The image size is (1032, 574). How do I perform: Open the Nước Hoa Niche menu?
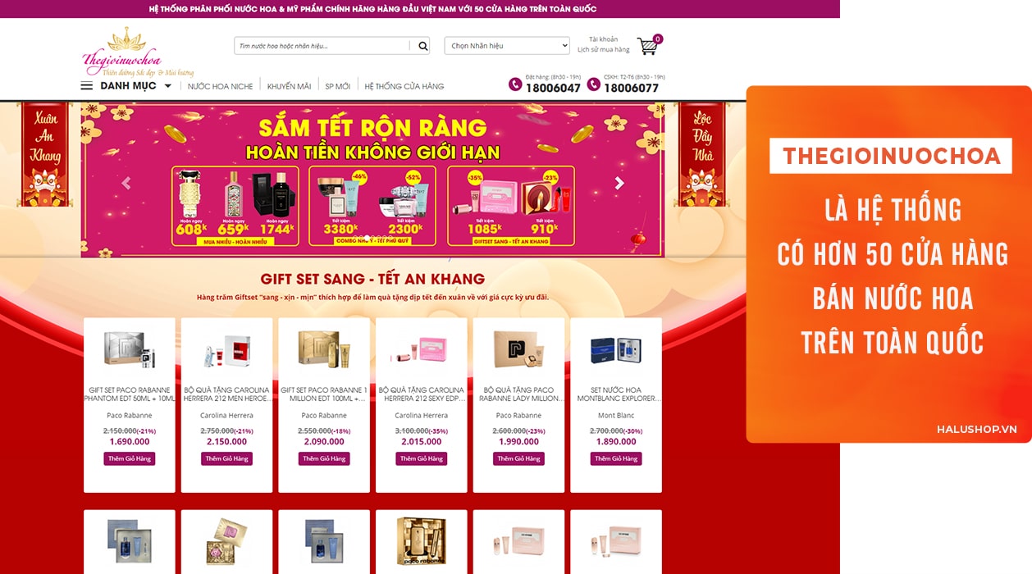pyautogui.click(x=220, y=86)
